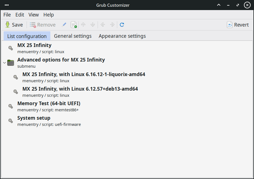Viewport: 254px width, 179px height.
Task: Collapse the Advanced options submenu chevron
Action: 4,63
